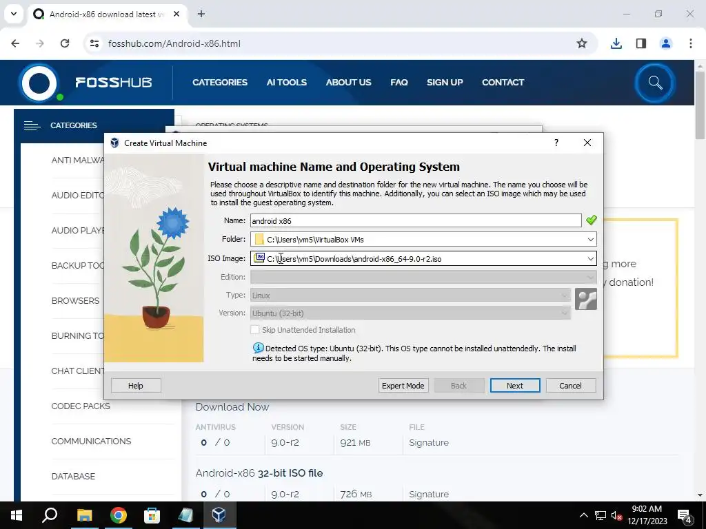This screenshot has width=706, height=529.
Task: Click the Next button in the dialog
Action: click(x=514, y=386)
